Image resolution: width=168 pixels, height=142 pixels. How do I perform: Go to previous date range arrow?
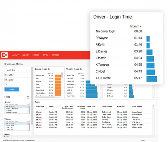click(x=7, y=84)
